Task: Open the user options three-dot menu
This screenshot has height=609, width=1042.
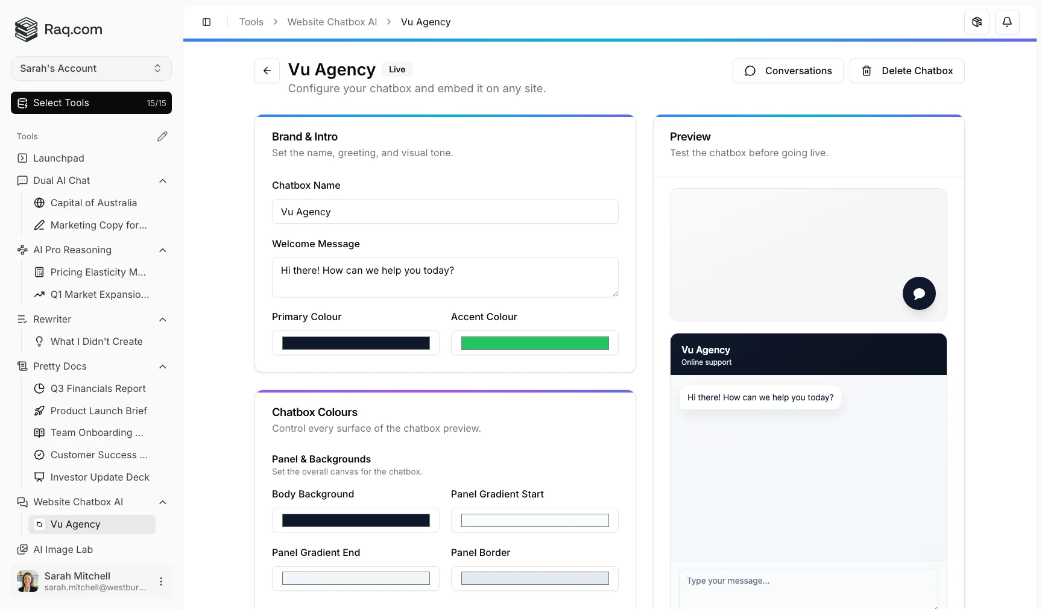Action: tap(161, 581)
